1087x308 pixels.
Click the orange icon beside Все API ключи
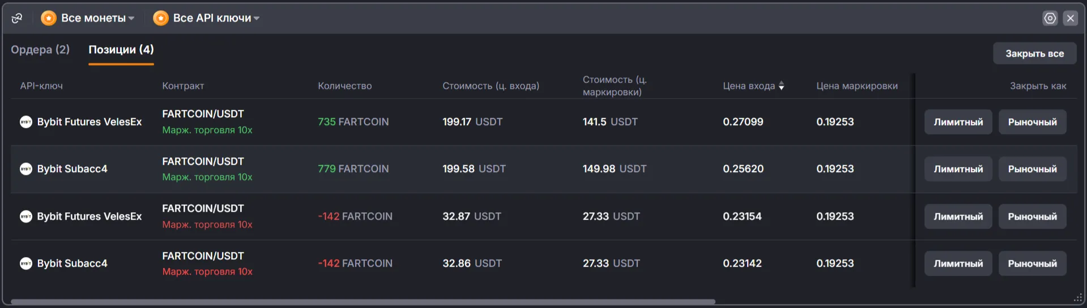161,18
